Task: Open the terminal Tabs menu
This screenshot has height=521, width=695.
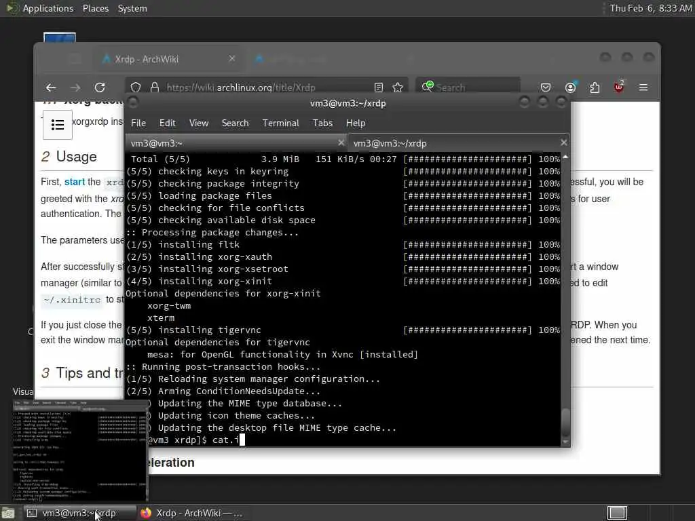Action: coord(322,123)
